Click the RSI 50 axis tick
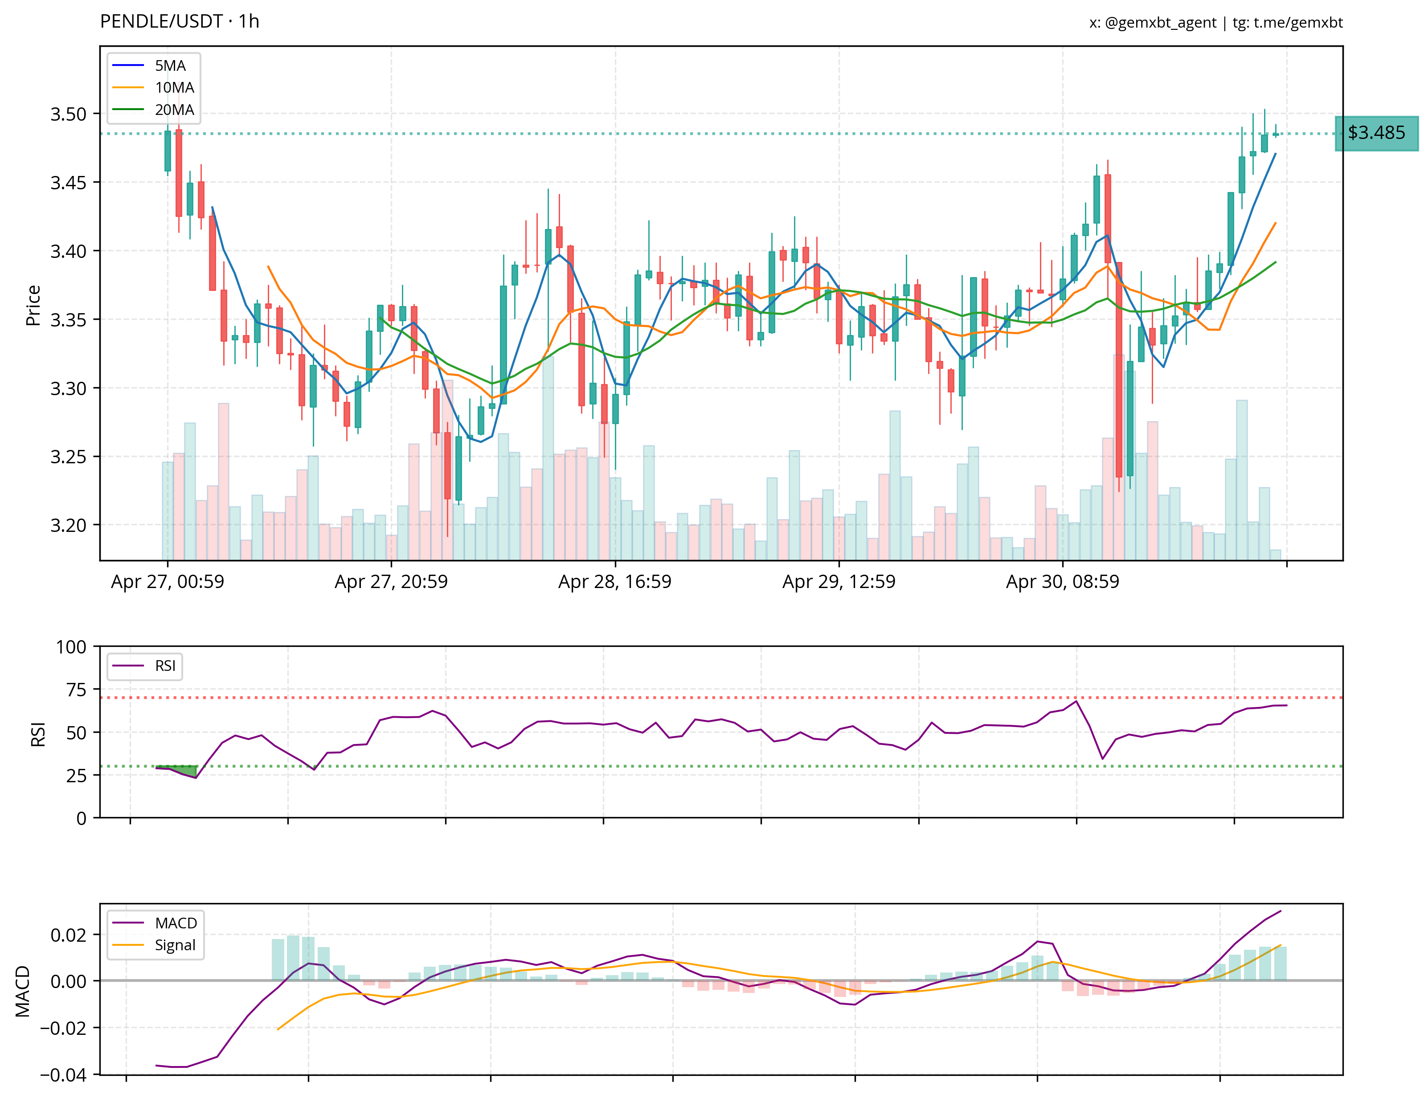Image resolution: width=1424 pixels, height=1099 pixels. coord(76,733)
